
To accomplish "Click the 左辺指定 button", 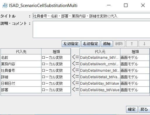I will point(71,44).
